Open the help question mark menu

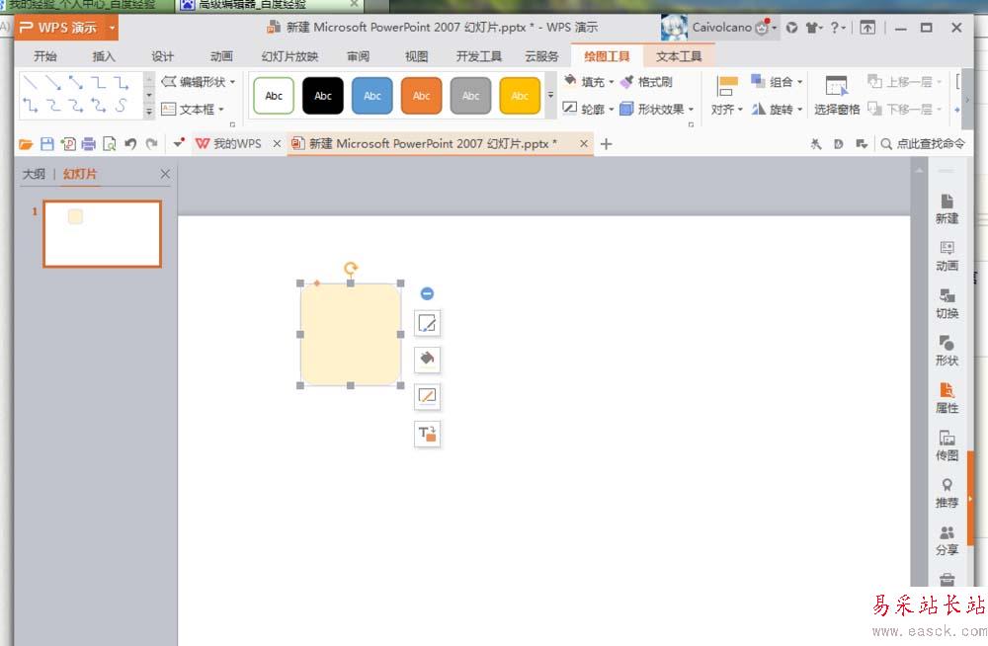click(837, 28)
